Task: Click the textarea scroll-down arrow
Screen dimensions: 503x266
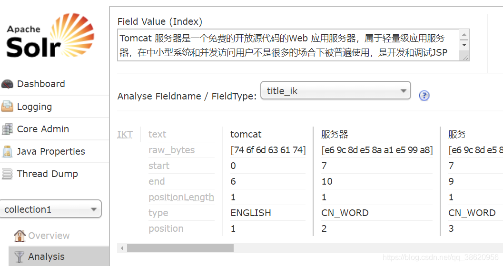Action: coord(464,45)
